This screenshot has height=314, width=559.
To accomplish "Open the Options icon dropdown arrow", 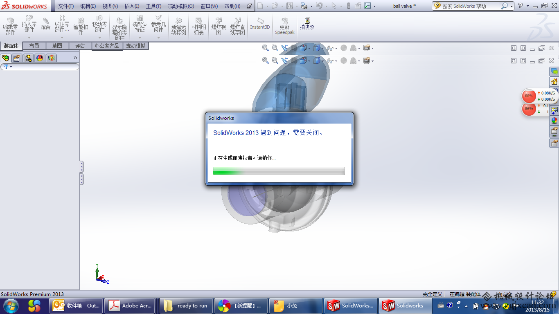I will click(x=374, y=6).
